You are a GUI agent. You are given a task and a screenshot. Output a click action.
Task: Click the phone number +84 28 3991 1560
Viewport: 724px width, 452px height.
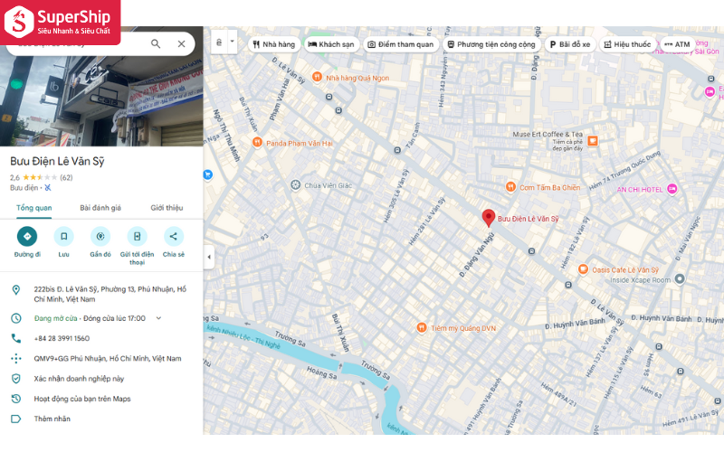point(62,338)
